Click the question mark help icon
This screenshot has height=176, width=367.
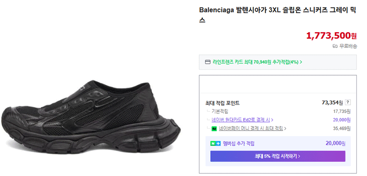pyautogui.click(x=348, y=102)
